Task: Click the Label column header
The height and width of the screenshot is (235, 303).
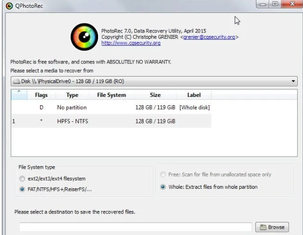Action: click(x=194, y=95)
